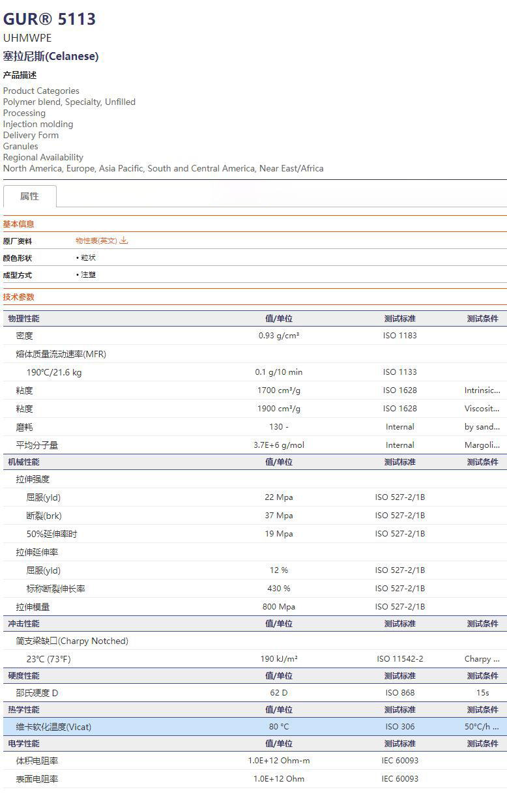Click the by sand... test condition
Image resolution: width=507 pixels, height=807 pixels.
[482, 427]
